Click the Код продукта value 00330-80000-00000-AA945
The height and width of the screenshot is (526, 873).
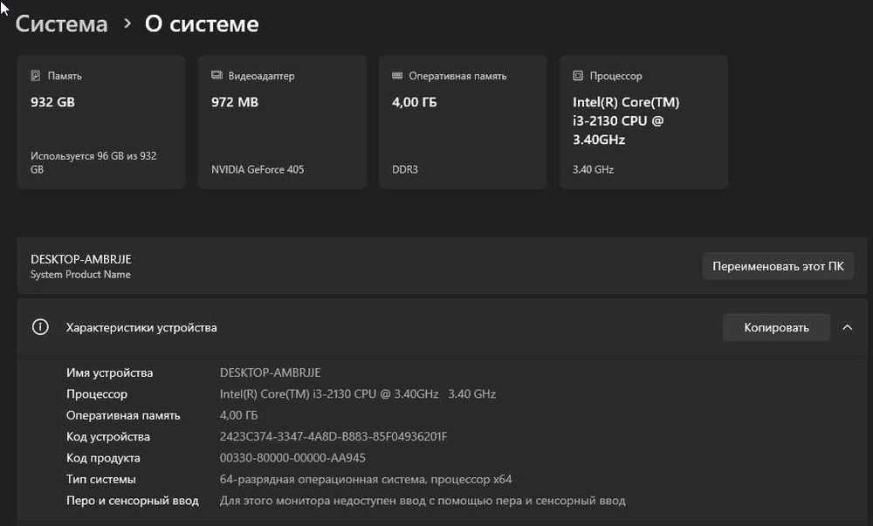[x=292, y=458]
